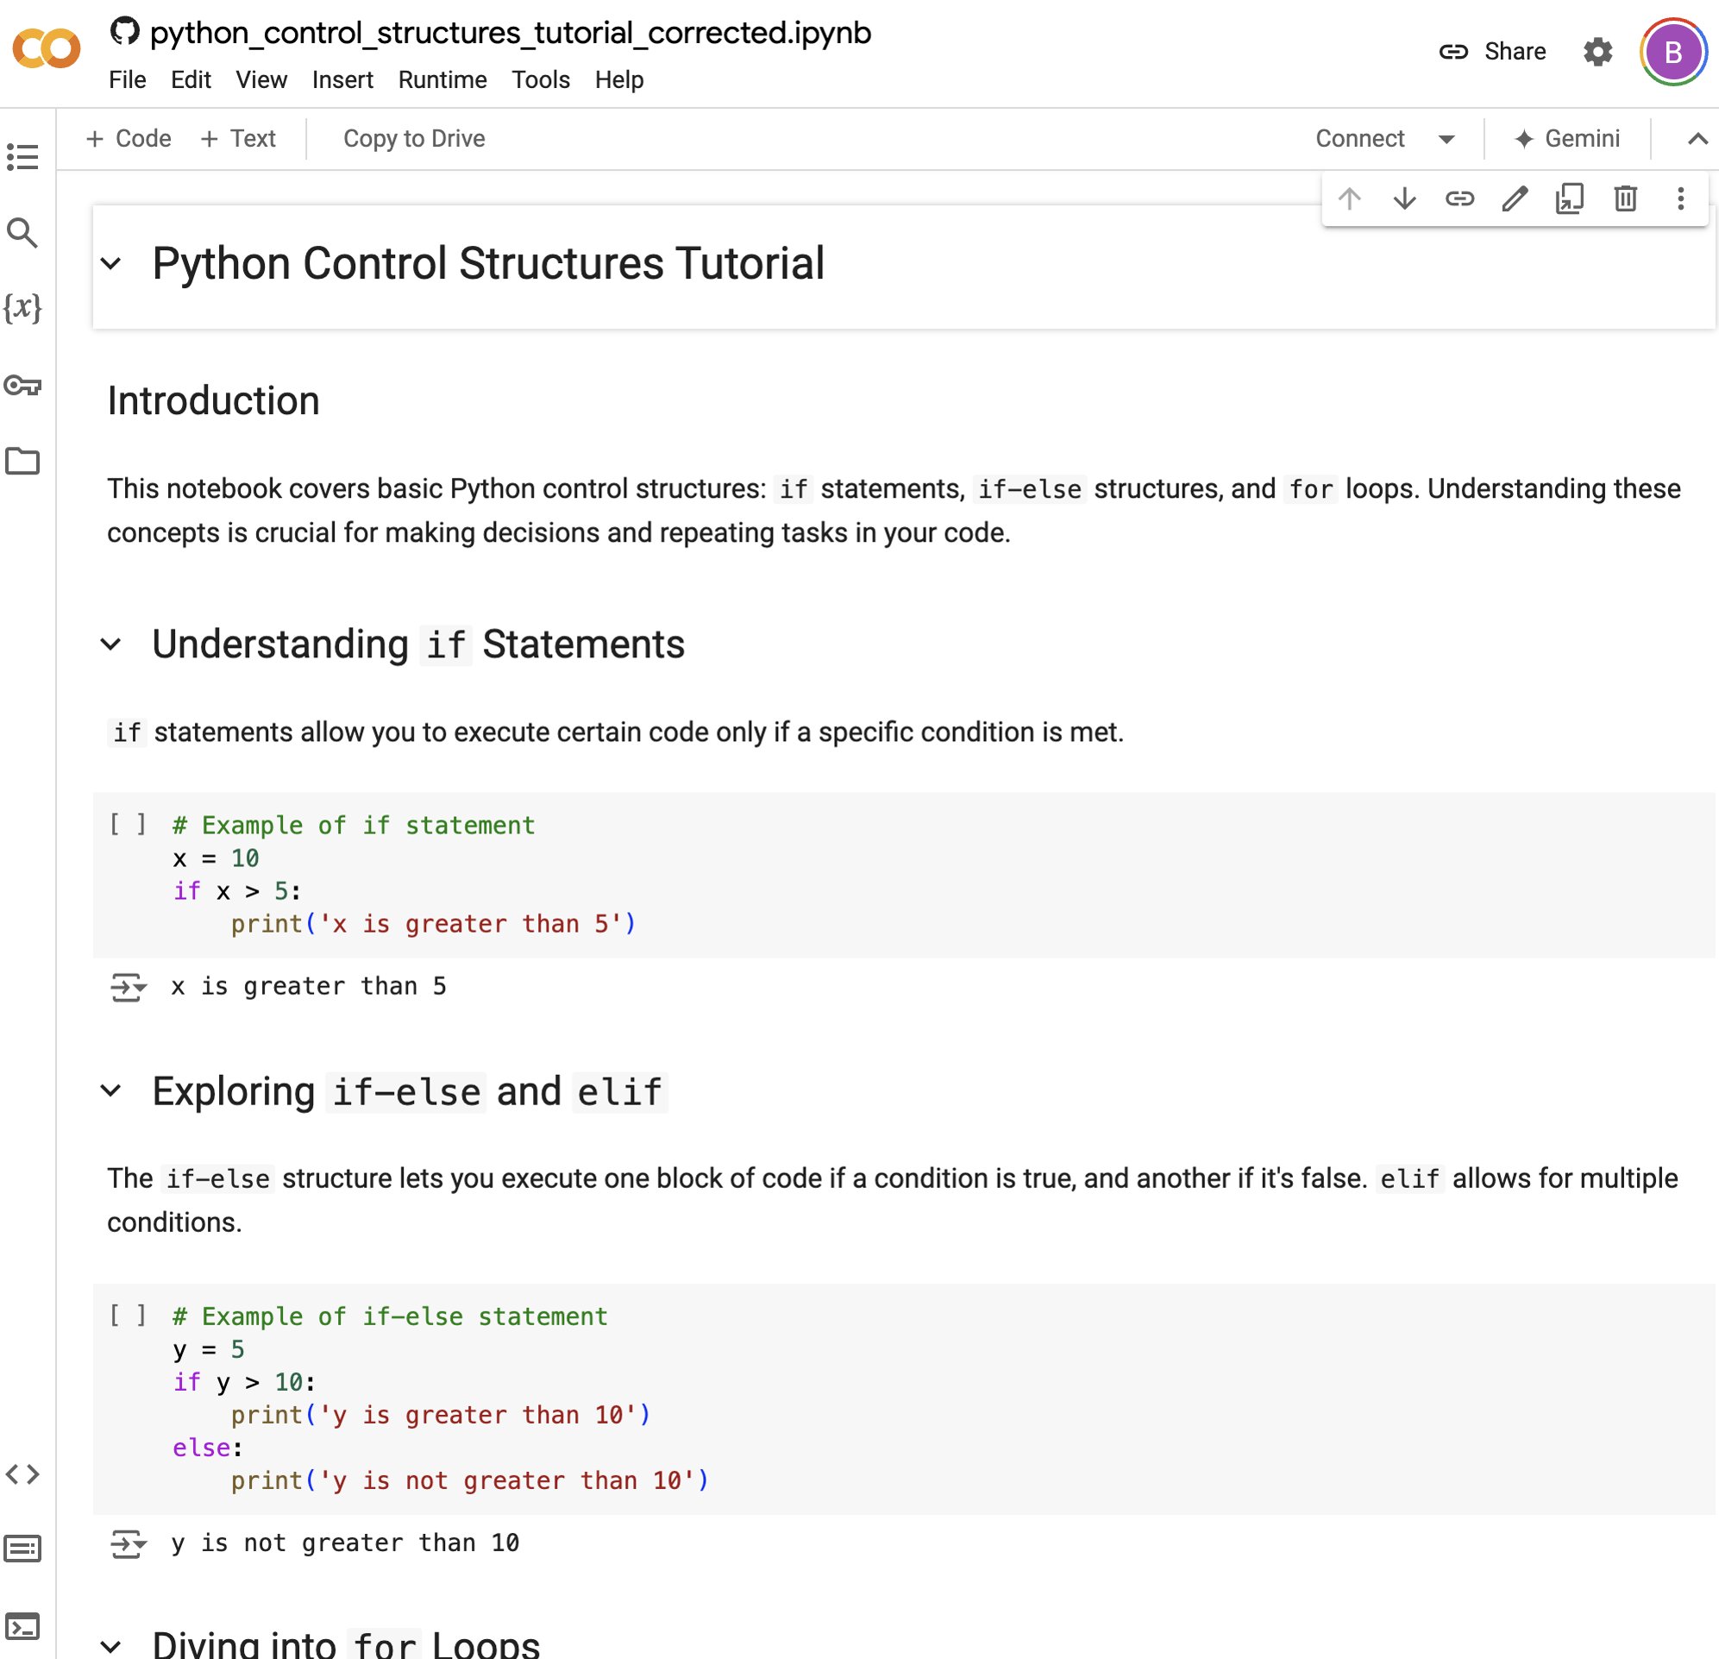The width and height of the screenshot is (1719, 1659).
Task: Move the selected cell up
Action: 1350,199
